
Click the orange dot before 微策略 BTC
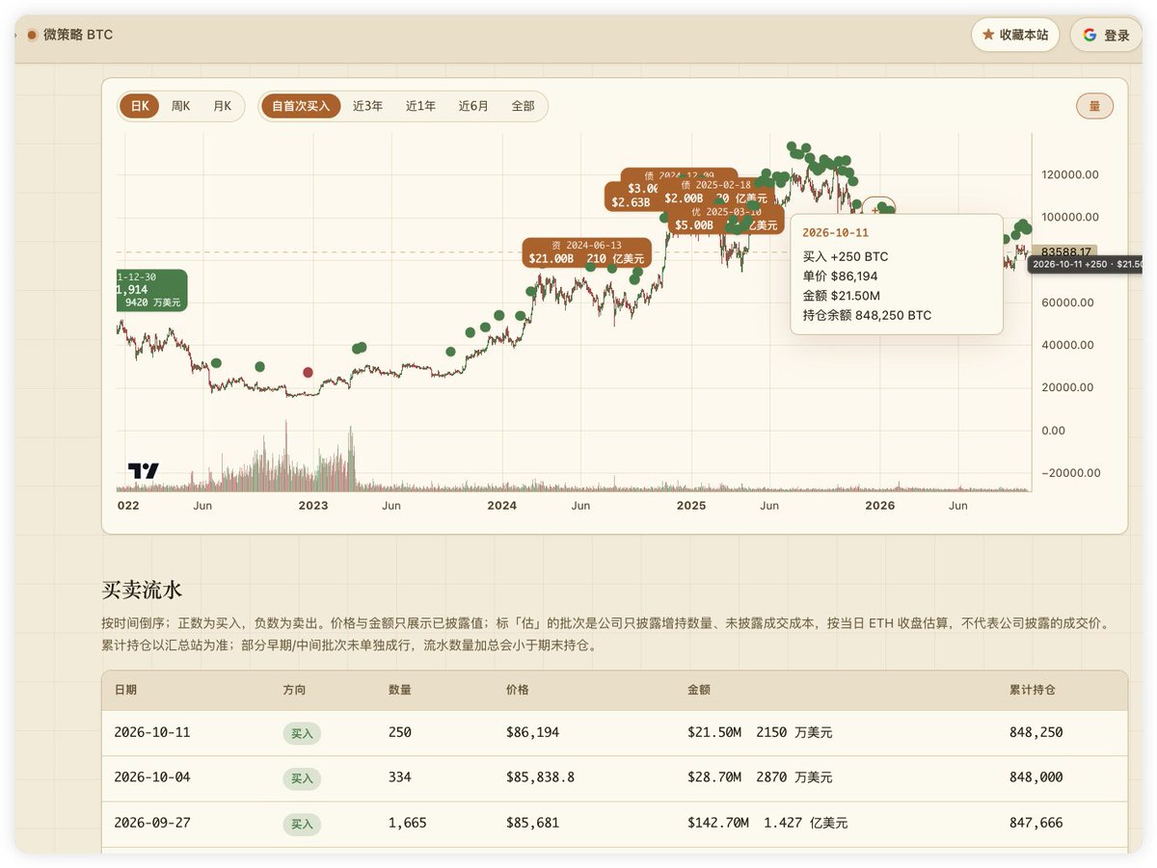[x=32, y=35]
